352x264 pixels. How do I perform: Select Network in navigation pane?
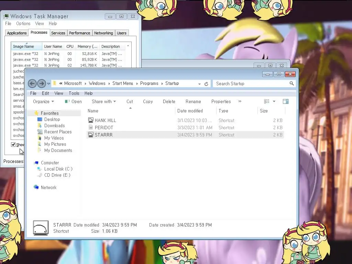pos(48,187)
